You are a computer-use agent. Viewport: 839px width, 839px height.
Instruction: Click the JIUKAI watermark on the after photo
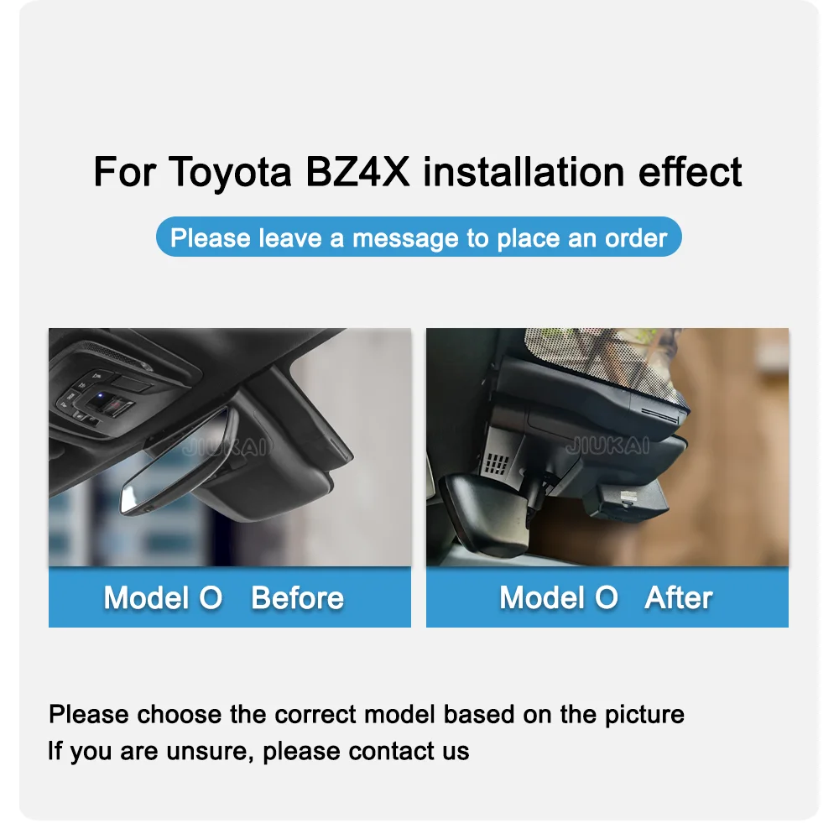click(x=607, y=446)
